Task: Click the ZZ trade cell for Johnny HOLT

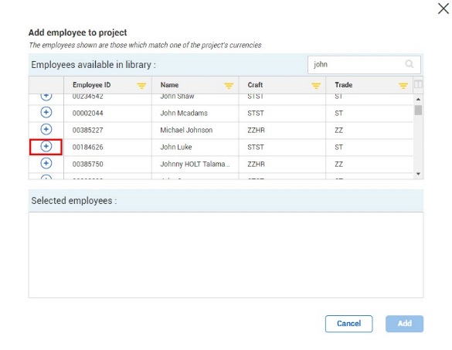Action: (369, 165)
